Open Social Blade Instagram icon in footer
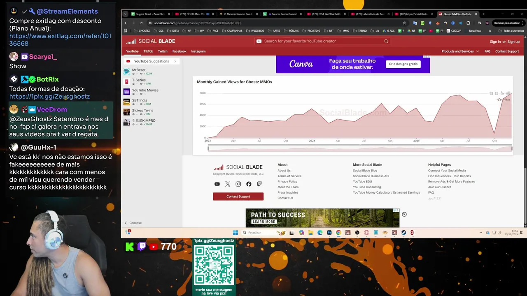 coord(238,184)
